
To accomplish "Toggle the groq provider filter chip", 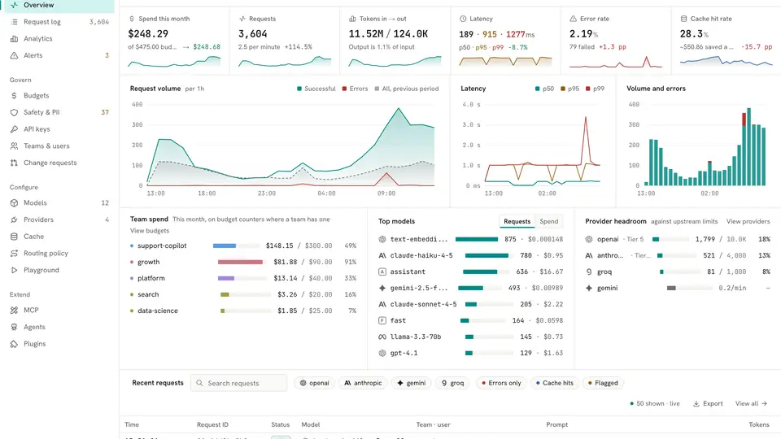I will click(453, 383).
